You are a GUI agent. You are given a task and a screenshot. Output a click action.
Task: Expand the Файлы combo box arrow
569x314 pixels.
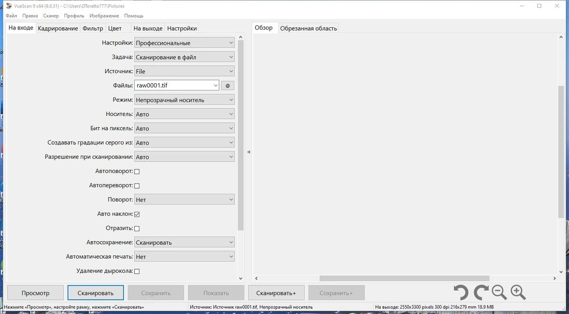215,86
